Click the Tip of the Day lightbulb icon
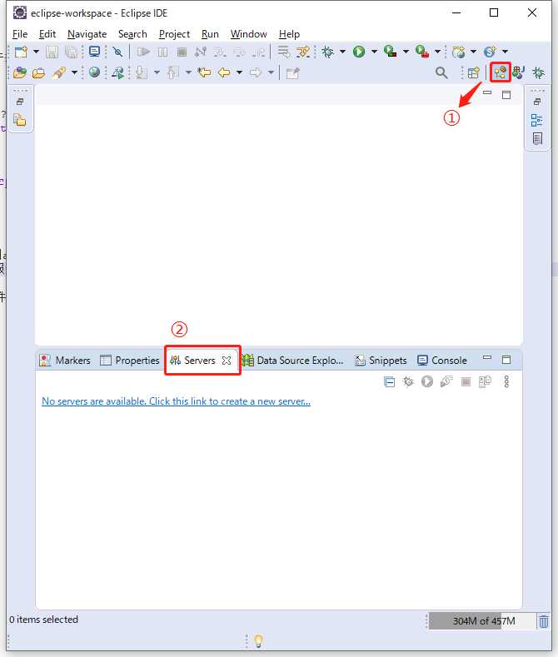This screenshot has height=657, width=558. 258,640
